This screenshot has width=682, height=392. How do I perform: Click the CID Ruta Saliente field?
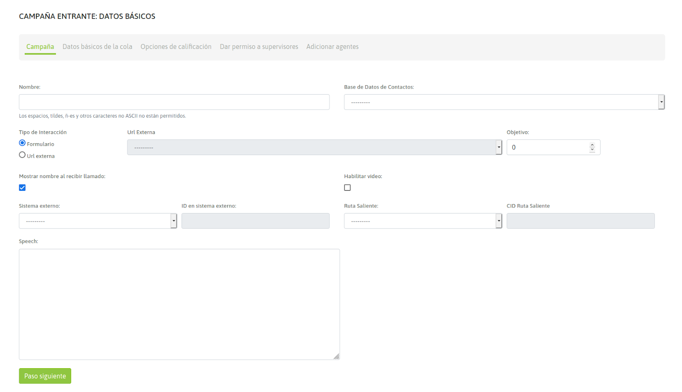point(581,221)
